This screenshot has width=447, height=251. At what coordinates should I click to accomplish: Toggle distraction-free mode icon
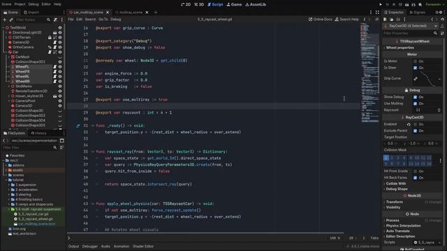[377, 13]
